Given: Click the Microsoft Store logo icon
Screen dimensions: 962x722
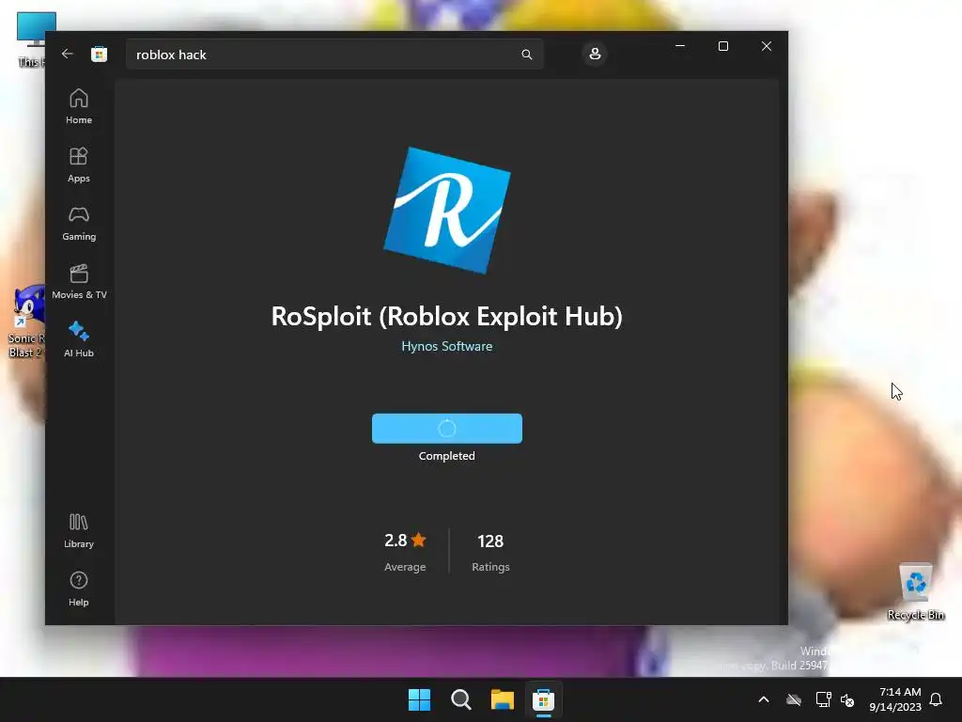Looking at the screenshot, I should click(99, 54).
